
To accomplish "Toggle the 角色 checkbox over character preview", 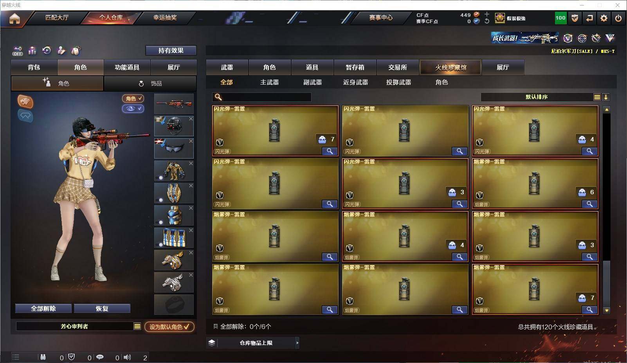I will (x=133, y=99).
